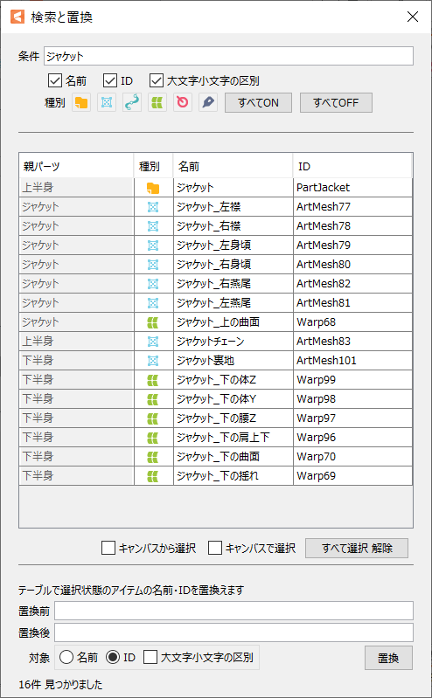Toggle the ArtMesh type filter icon
The width and height of the screenshot is (432, 698).
coord(107,103)
